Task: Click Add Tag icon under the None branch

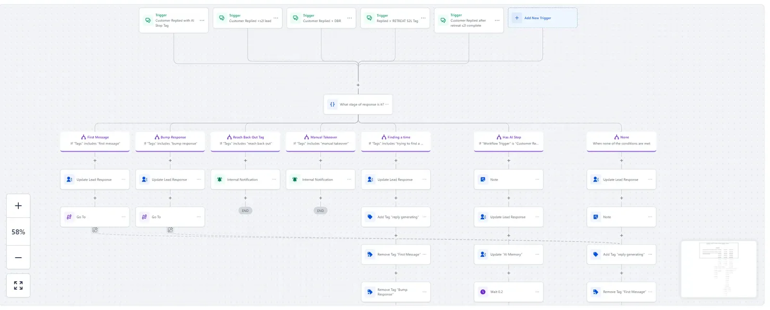Action: (596, 254)
